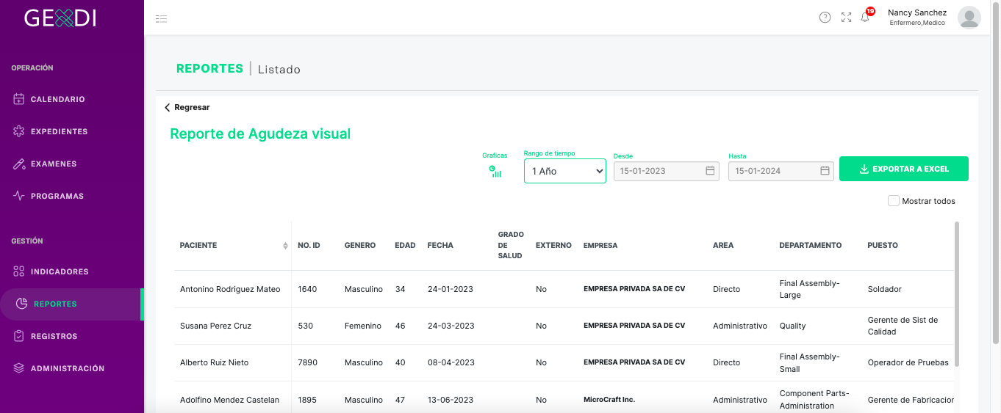Click the Administración layers icon
1001x413 pixels.
pyautogui.click(x=19, y=368)
